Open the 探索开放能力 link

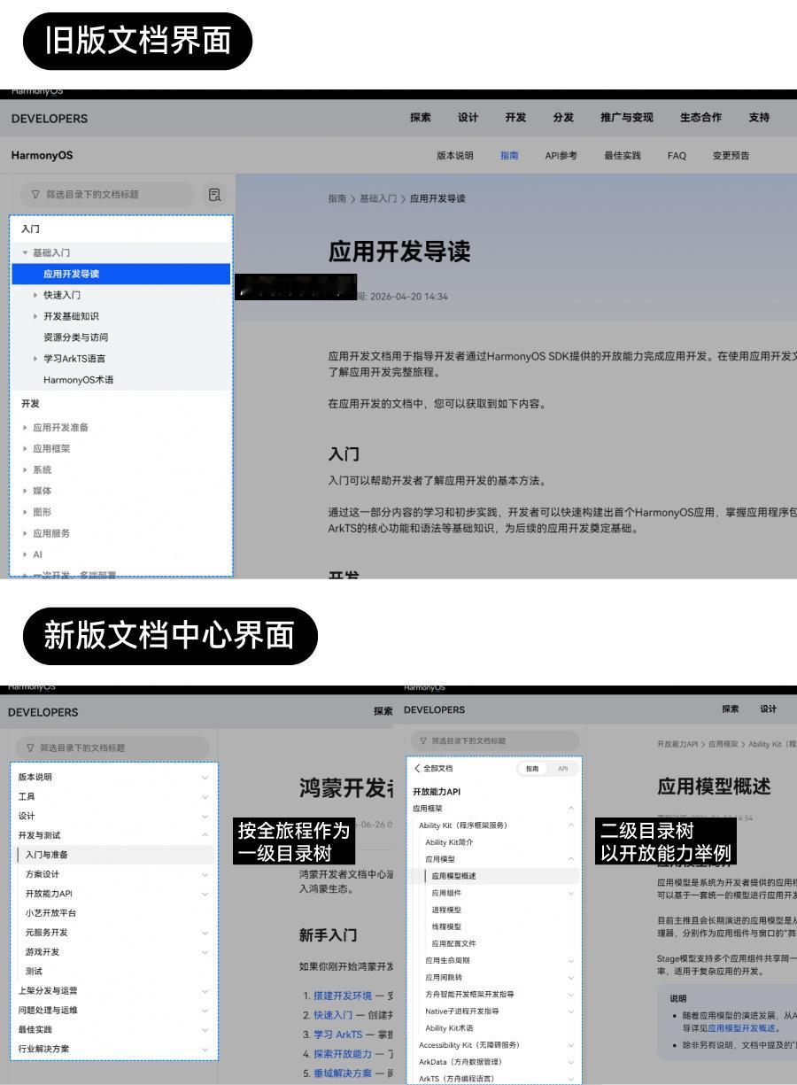tap(343, 1054)
